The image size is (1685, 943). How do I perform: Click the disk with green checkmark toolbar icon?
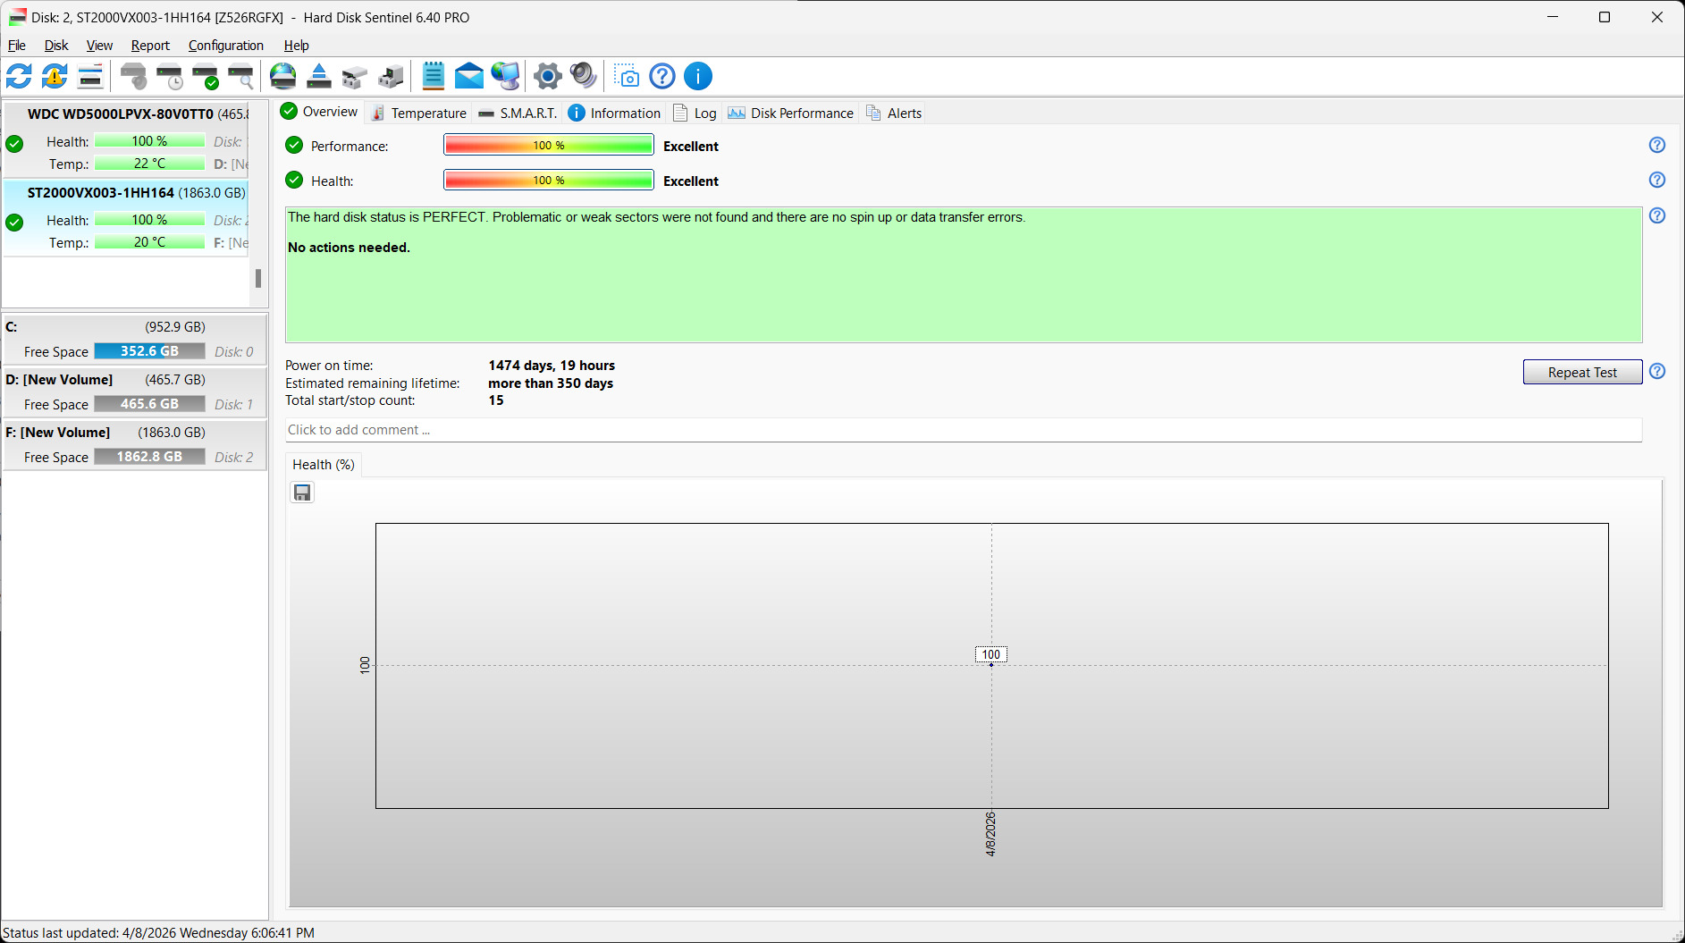tap(206, 76)
